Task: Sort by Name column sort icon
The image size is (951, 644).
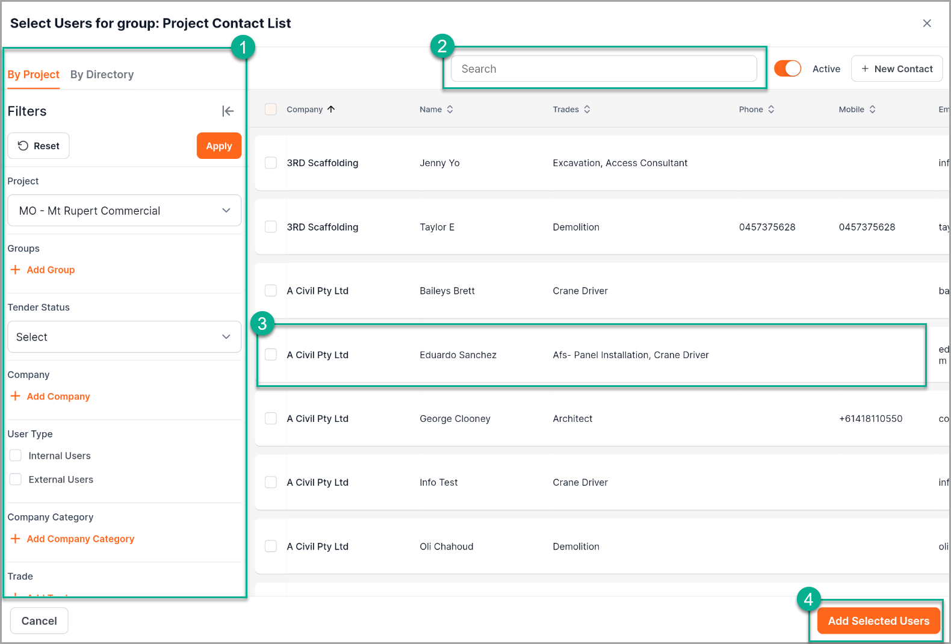Action: coord(450,110)
